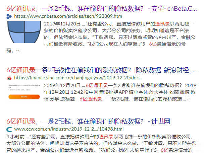Open the cnBeta result title about 6亿通讯录
Viewport: 205px width, 155px height.
[x=102, y=9]
